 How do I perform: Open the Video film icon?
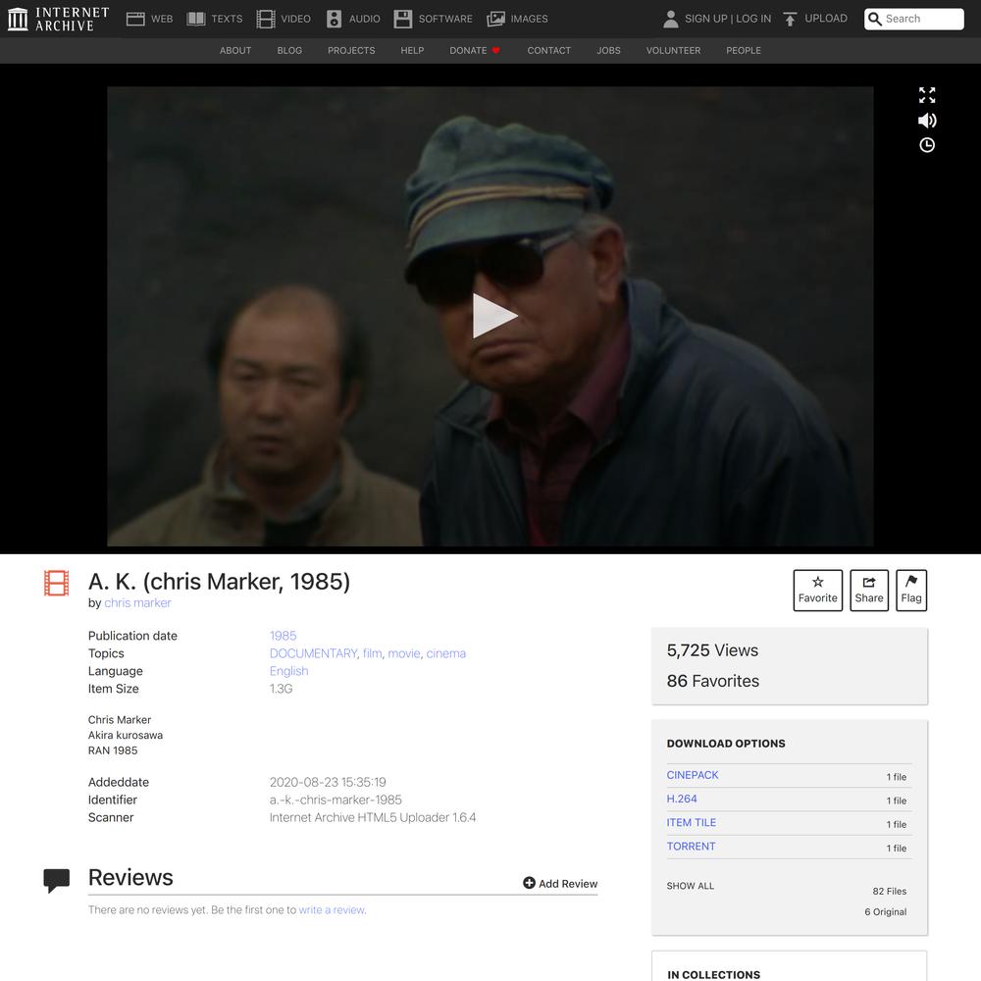coord(266,19)
